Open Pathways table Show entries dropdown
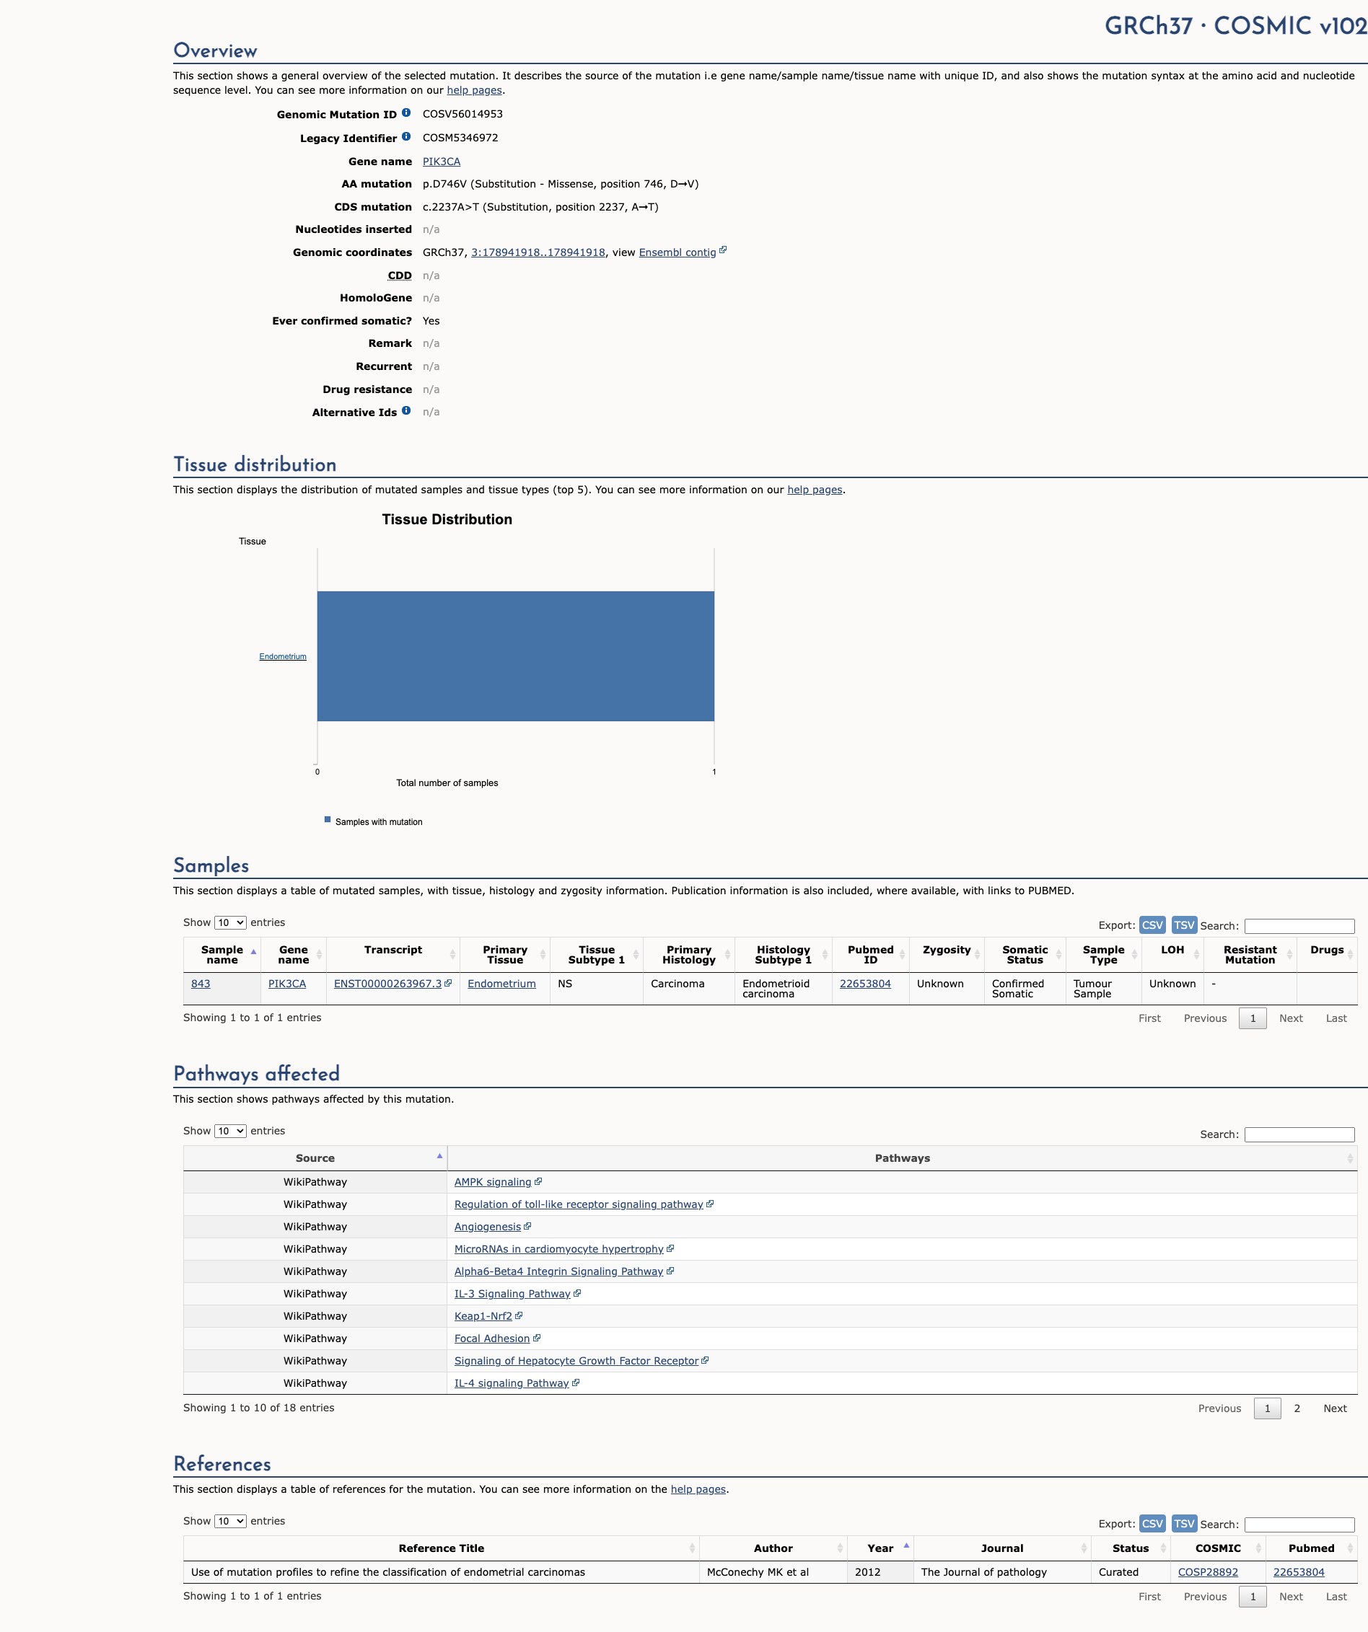This screenshot has width=1368, height=1632. pyautogui.click(x=230, y=1131)
